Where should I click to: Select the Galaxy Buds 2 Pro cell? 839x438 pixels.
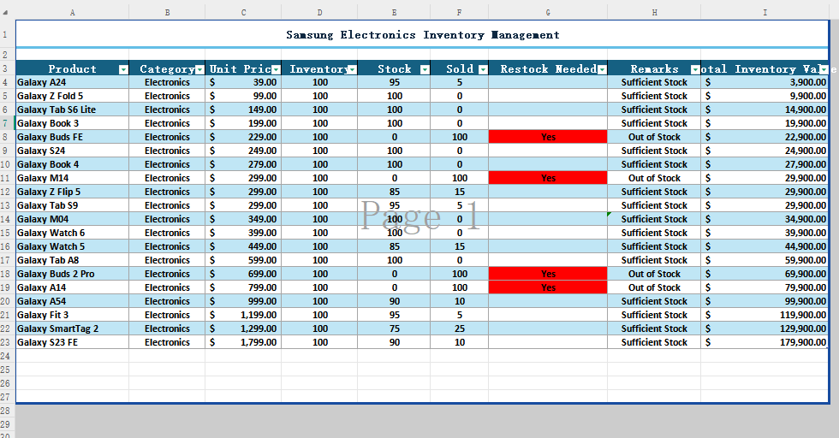(x=72, y=275)
